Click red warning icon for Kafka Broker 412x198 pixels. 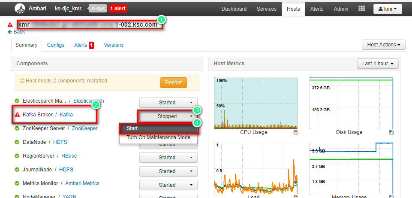[17, 115]
